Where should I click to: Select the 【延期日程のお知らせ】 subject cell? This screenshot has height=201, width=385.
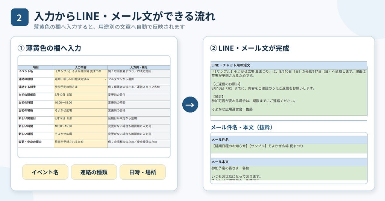pyautogui.click(x=289, y=148)
